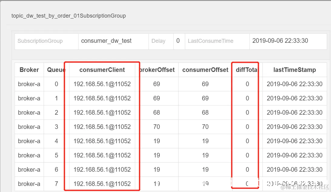331x192 pixels.
Task: Click consumerOffset 70 in queue 3 row
Action: 205,127
